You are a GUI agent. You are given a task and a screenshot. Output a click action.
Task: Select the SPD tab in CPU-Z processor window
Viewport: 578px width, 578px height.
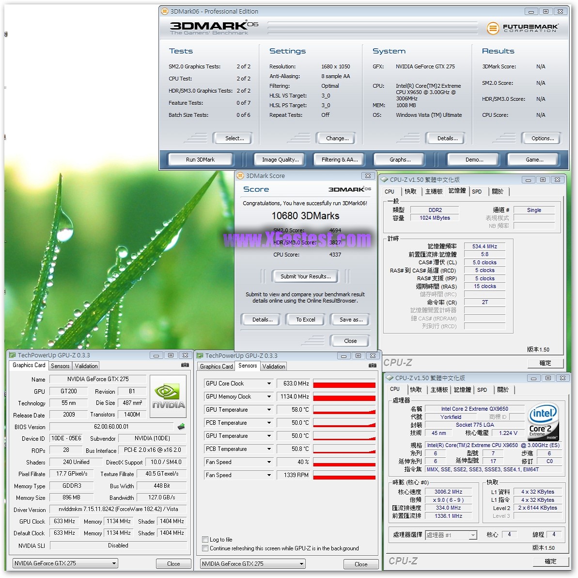coord(482,390)
